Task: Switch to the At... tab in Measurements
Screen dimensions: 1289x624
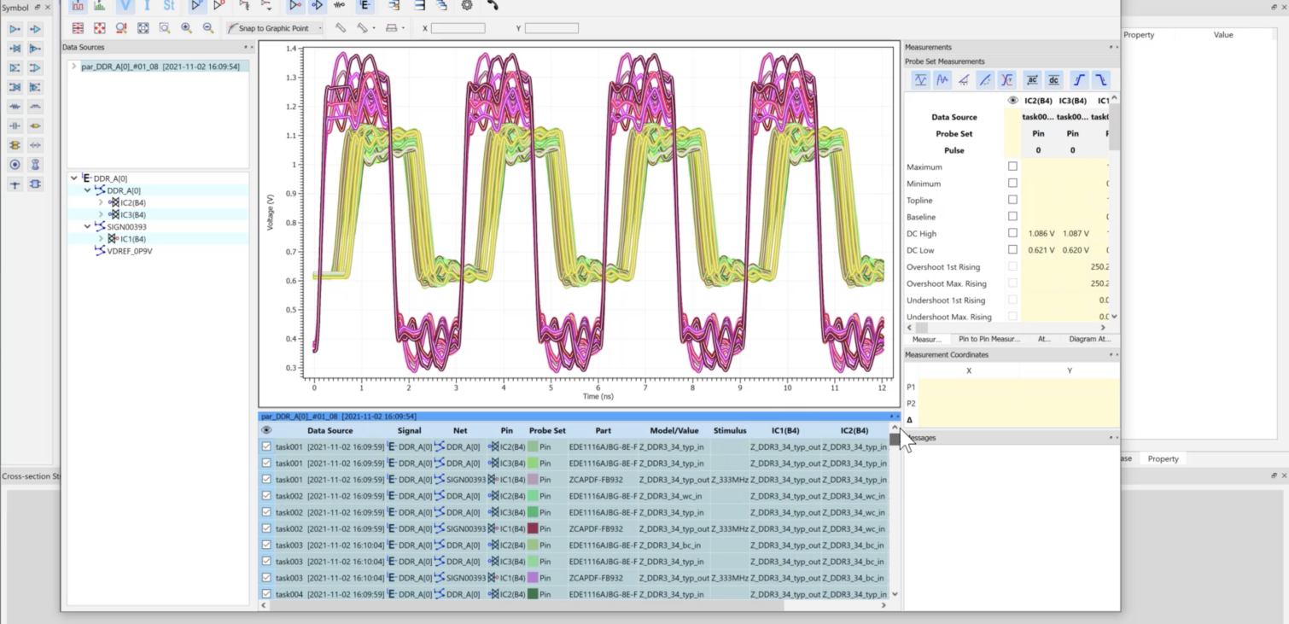Action: tap(1044, 339)
